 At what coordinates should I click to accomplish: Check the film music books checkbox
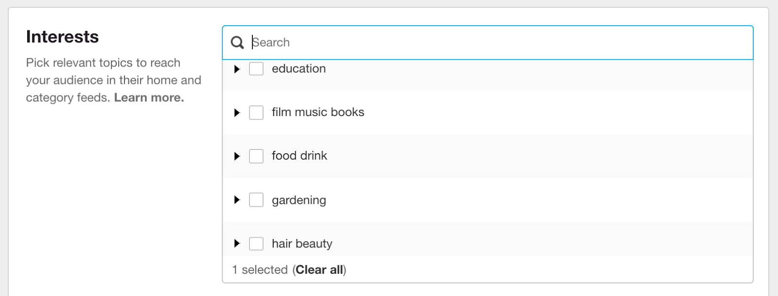pos(256,112)
